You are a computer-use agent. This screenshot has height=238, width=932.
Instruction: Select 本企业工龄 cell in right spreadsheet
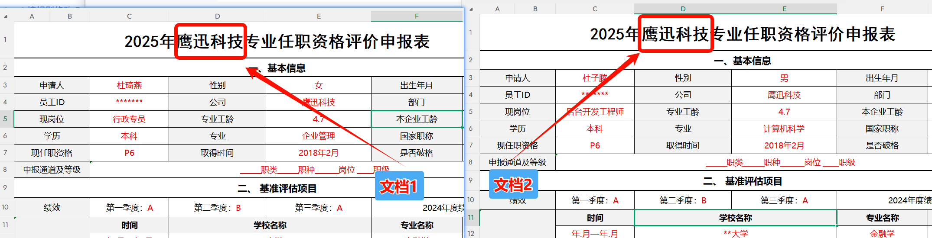coord(882,112)
